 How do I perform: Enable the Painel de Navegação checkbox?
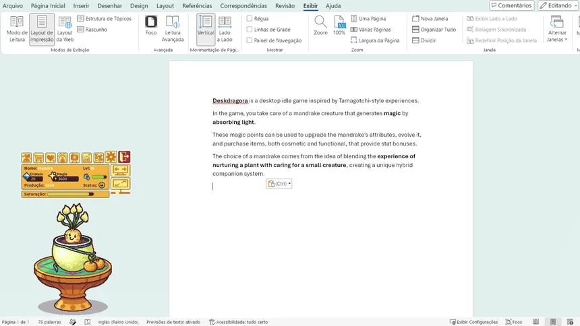point(250,40)
